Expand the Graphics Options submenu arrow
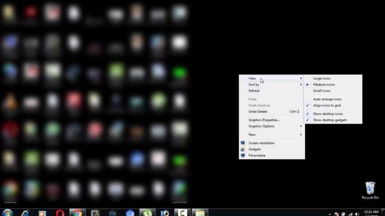385x216 pixels. coord(301,126)
